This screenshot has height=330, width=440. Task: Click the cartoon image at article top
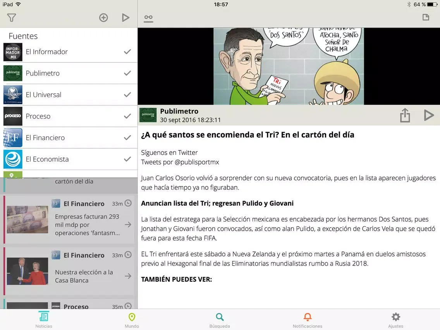point(289,66)
